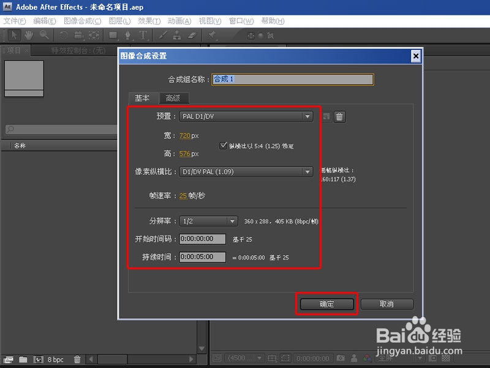Image resolution: width=490 pixels, height=368 pixels.
Task: Select the Pen tool
Action: (128, 35)
